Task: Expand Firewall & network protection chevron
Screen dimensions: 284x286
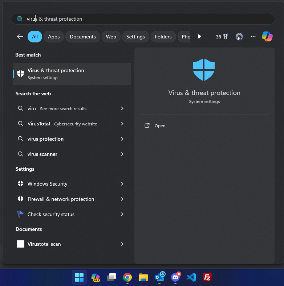Action: 122,199
